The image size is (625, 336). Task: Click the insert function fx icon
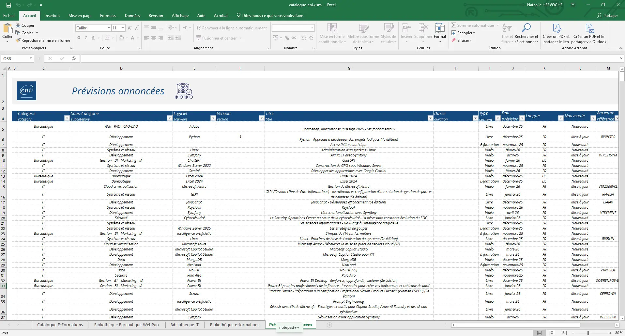74,58
